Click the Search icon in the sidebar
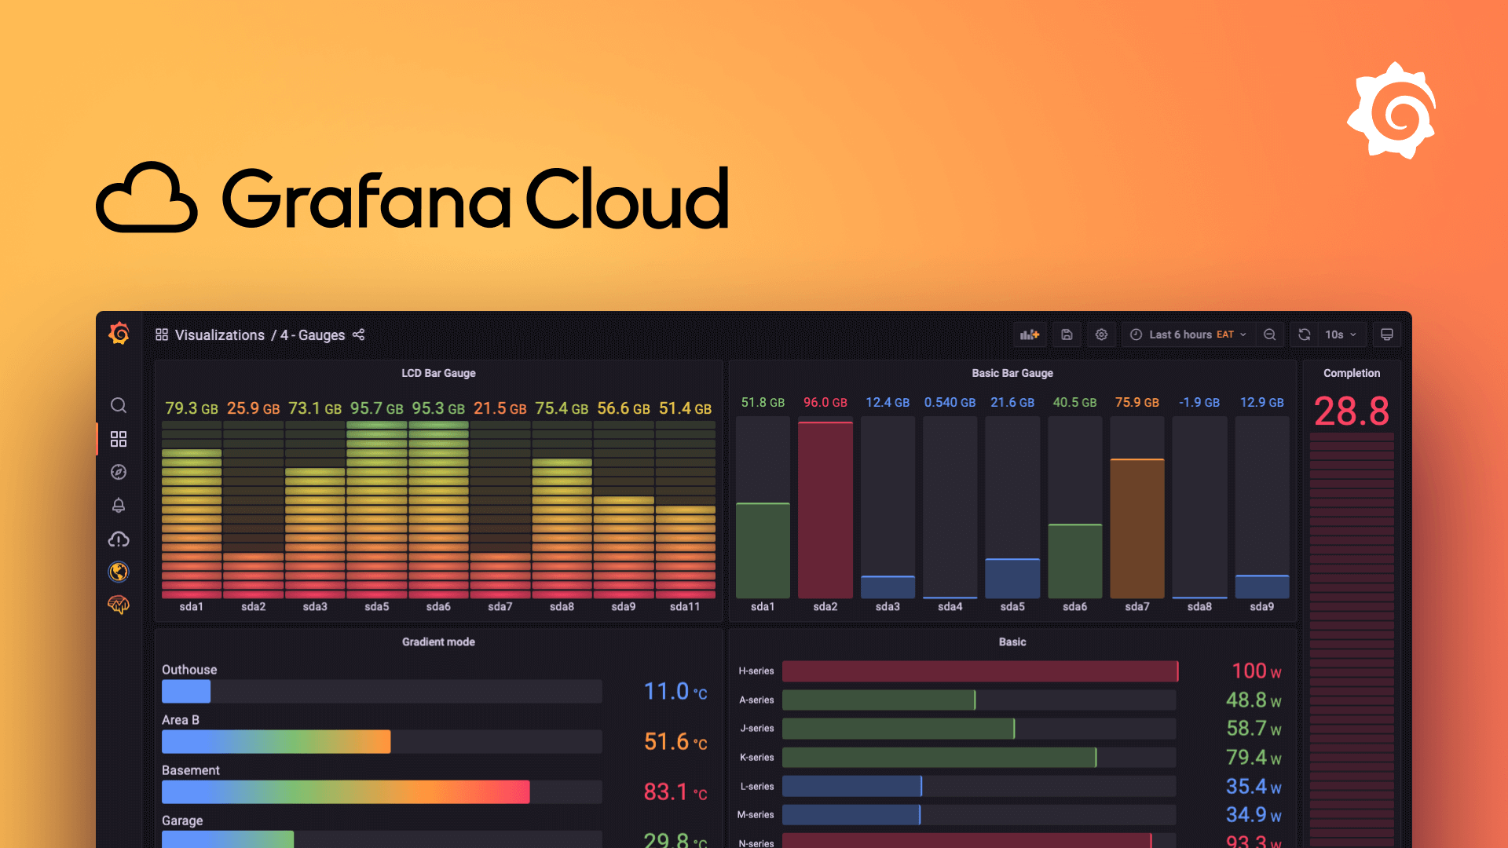The height and width of the screenshot is (848, 1508). click(118, 406)
